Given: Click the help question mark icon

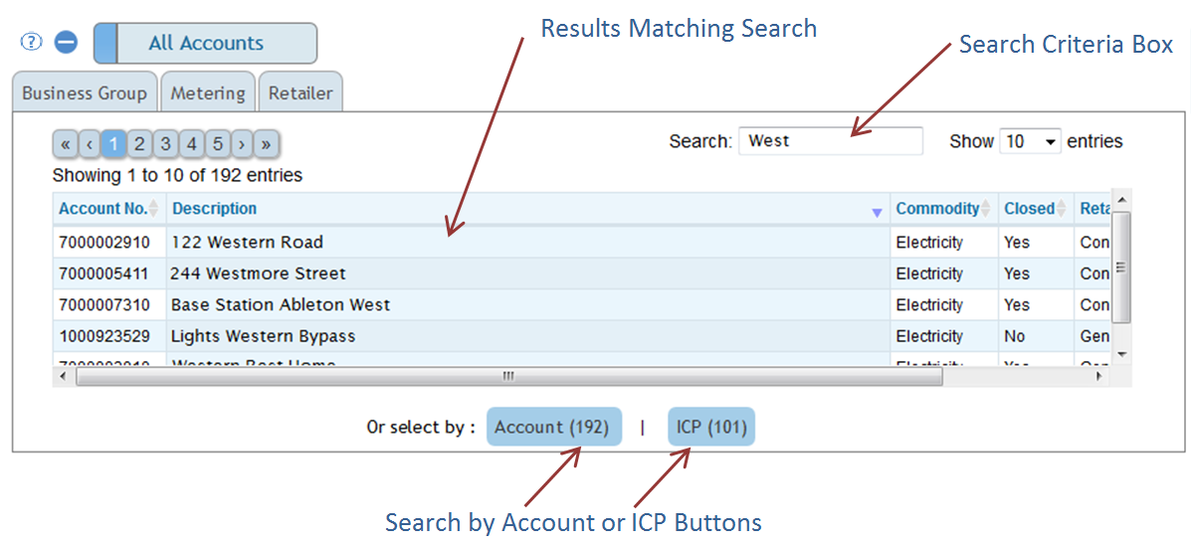Looking at the screenshot, I should point(32,43).
